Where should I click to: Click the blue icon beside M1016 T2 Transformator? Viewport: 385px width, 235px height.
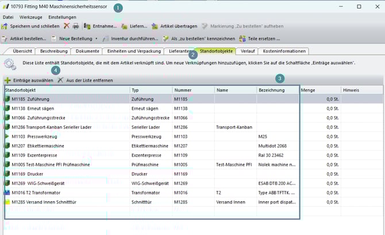pos(7,192)
